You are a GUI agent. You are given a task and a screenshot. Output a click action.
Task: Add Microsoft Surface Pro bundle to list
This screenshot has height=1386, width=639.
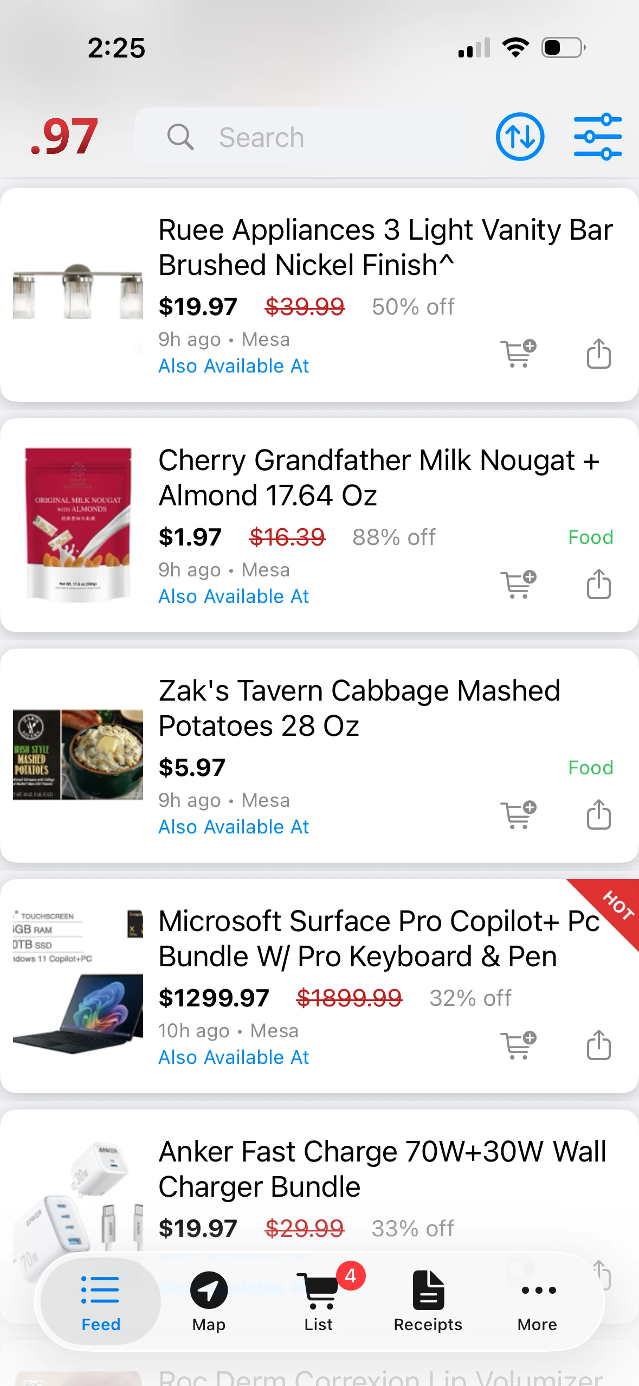coord(518,1045)
